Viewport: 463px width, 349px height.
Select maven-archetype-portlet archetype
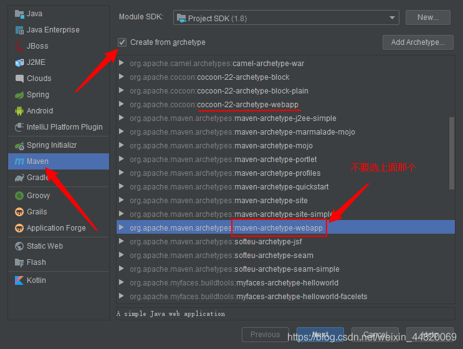[x=285, y=160]
